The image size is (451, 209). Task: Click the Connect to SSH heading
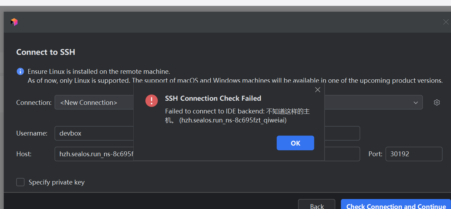pos(46,52)
